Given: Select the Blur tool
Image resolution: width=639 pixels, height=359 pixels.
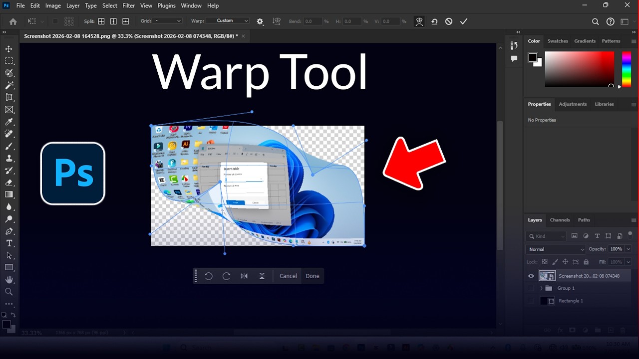Looking at the screenshot, I should (9, 207).
